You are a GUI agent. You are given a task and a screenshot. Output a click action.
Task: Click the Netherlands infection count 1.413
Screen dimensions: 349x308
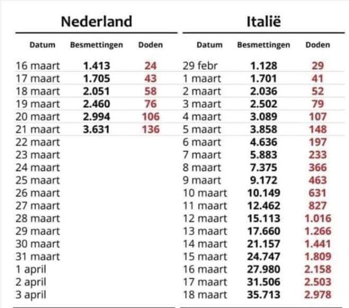[96, 66]
